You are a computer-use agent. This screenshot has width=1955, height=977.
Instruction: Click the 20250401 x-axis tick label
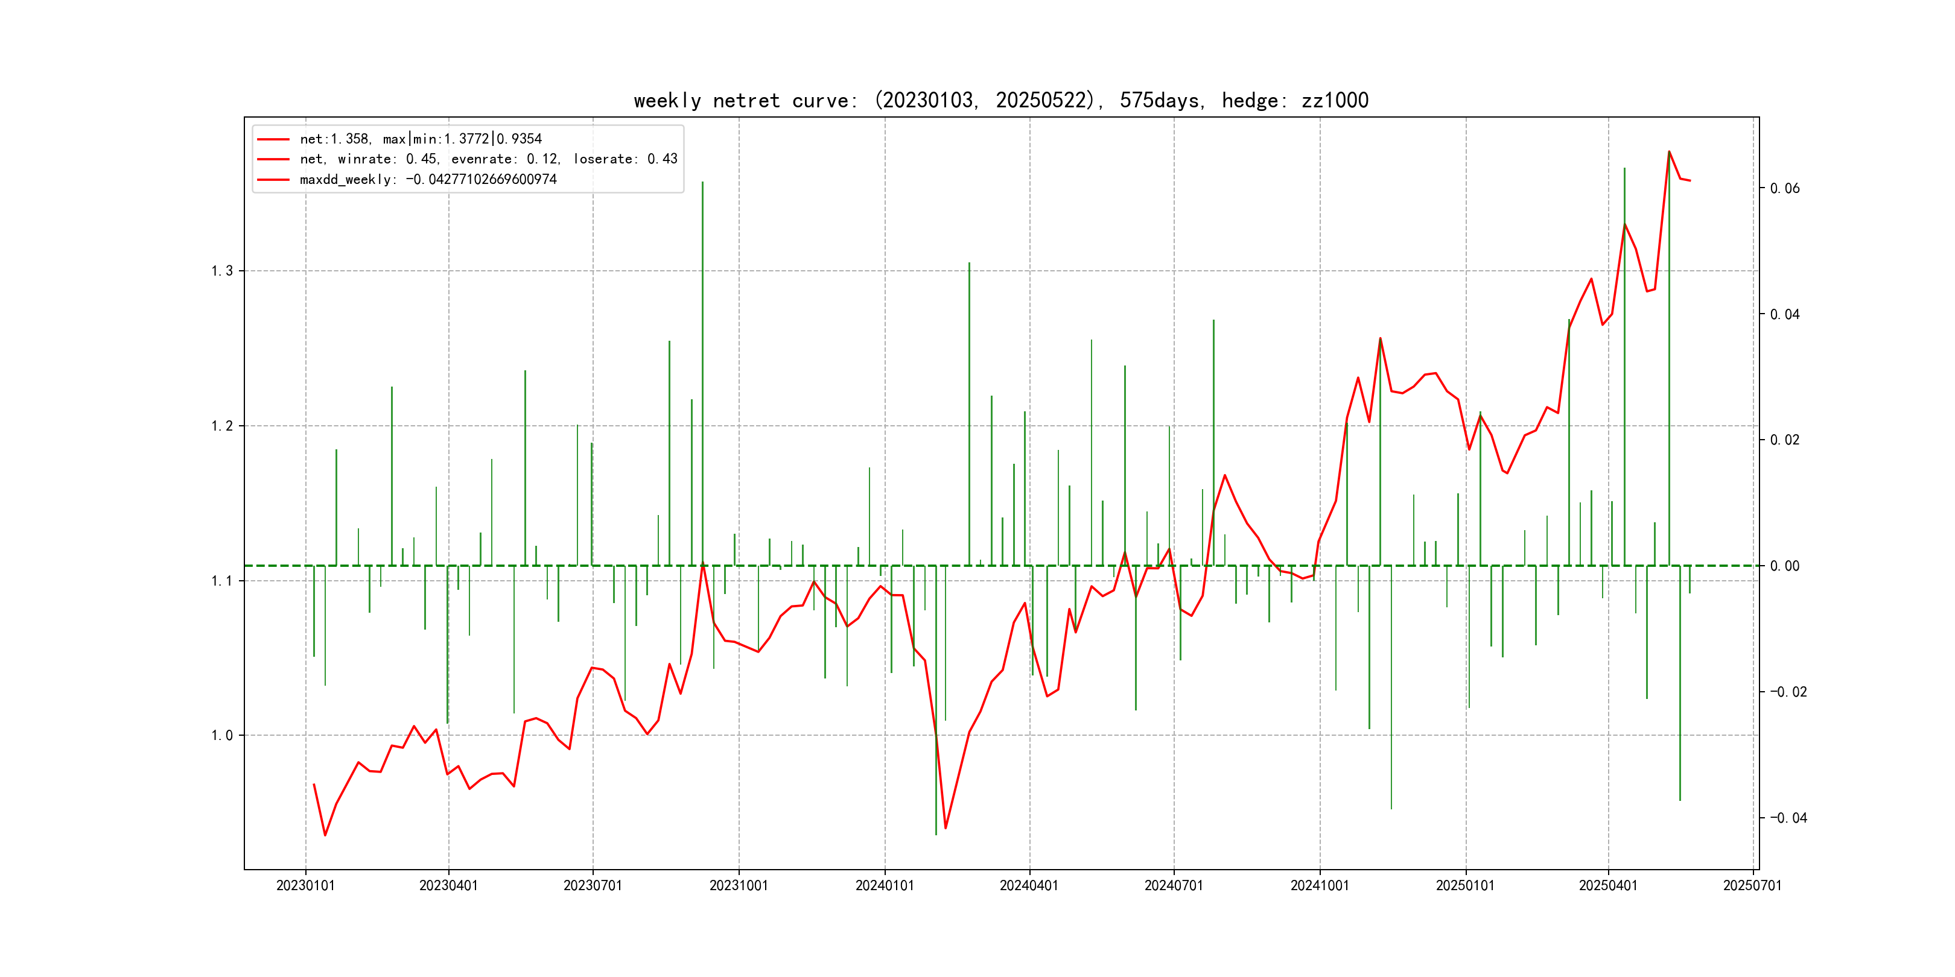point(1608,885)
